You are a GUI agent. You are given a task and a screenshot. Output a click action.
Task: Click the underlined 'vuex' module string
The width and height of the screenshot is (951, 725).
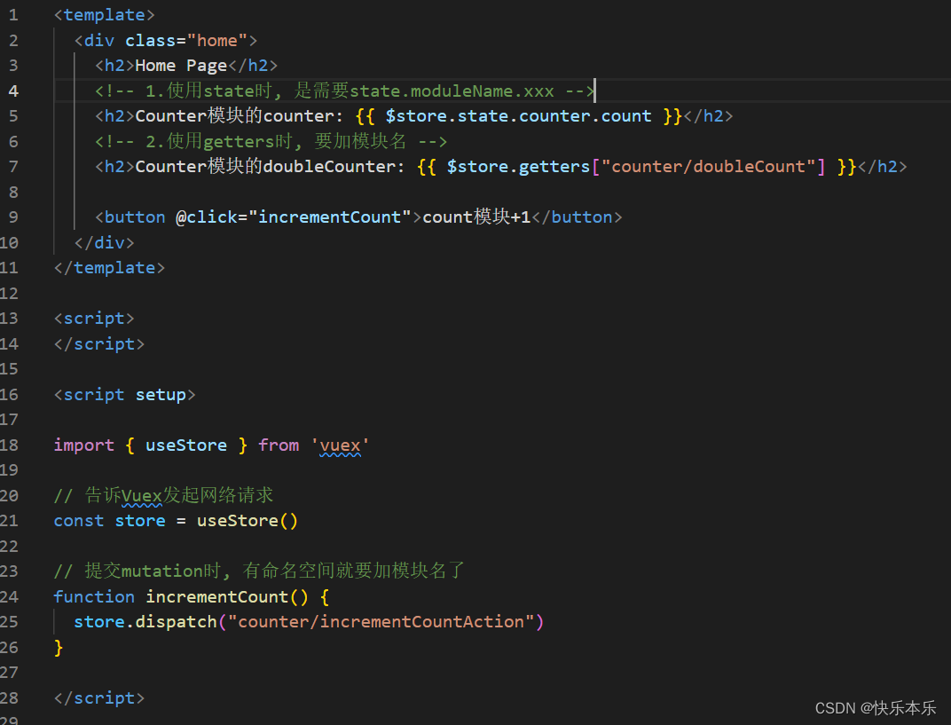(341, 446)
